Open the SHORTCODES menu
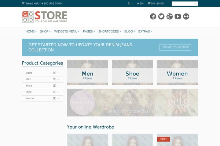Image resolution: width=220 pixels, height=146 pixels. [x=110, y=31]
